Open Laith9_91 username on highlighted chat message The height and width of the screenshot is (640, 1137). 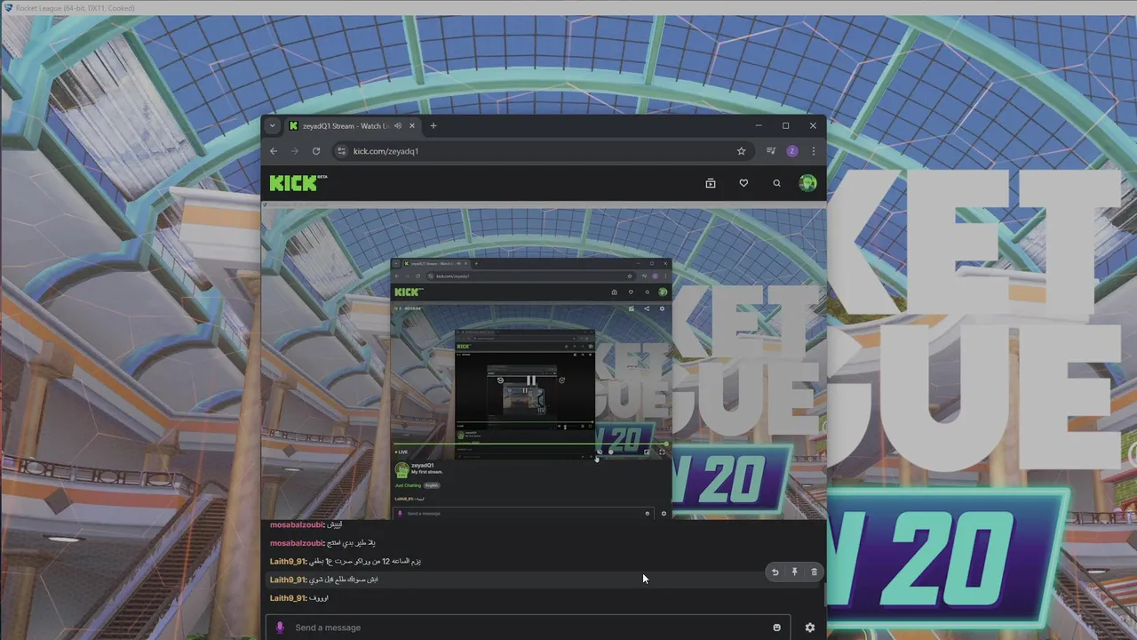[x=288, y=580]
